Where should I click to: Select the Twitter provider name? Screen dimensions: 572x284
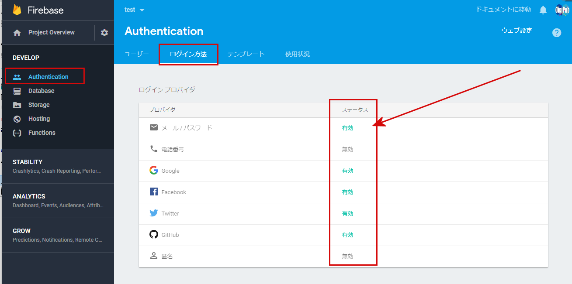click(170, 213)
